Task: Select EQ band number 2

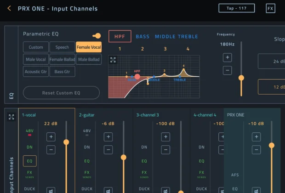Action: (x=142, y=49)
